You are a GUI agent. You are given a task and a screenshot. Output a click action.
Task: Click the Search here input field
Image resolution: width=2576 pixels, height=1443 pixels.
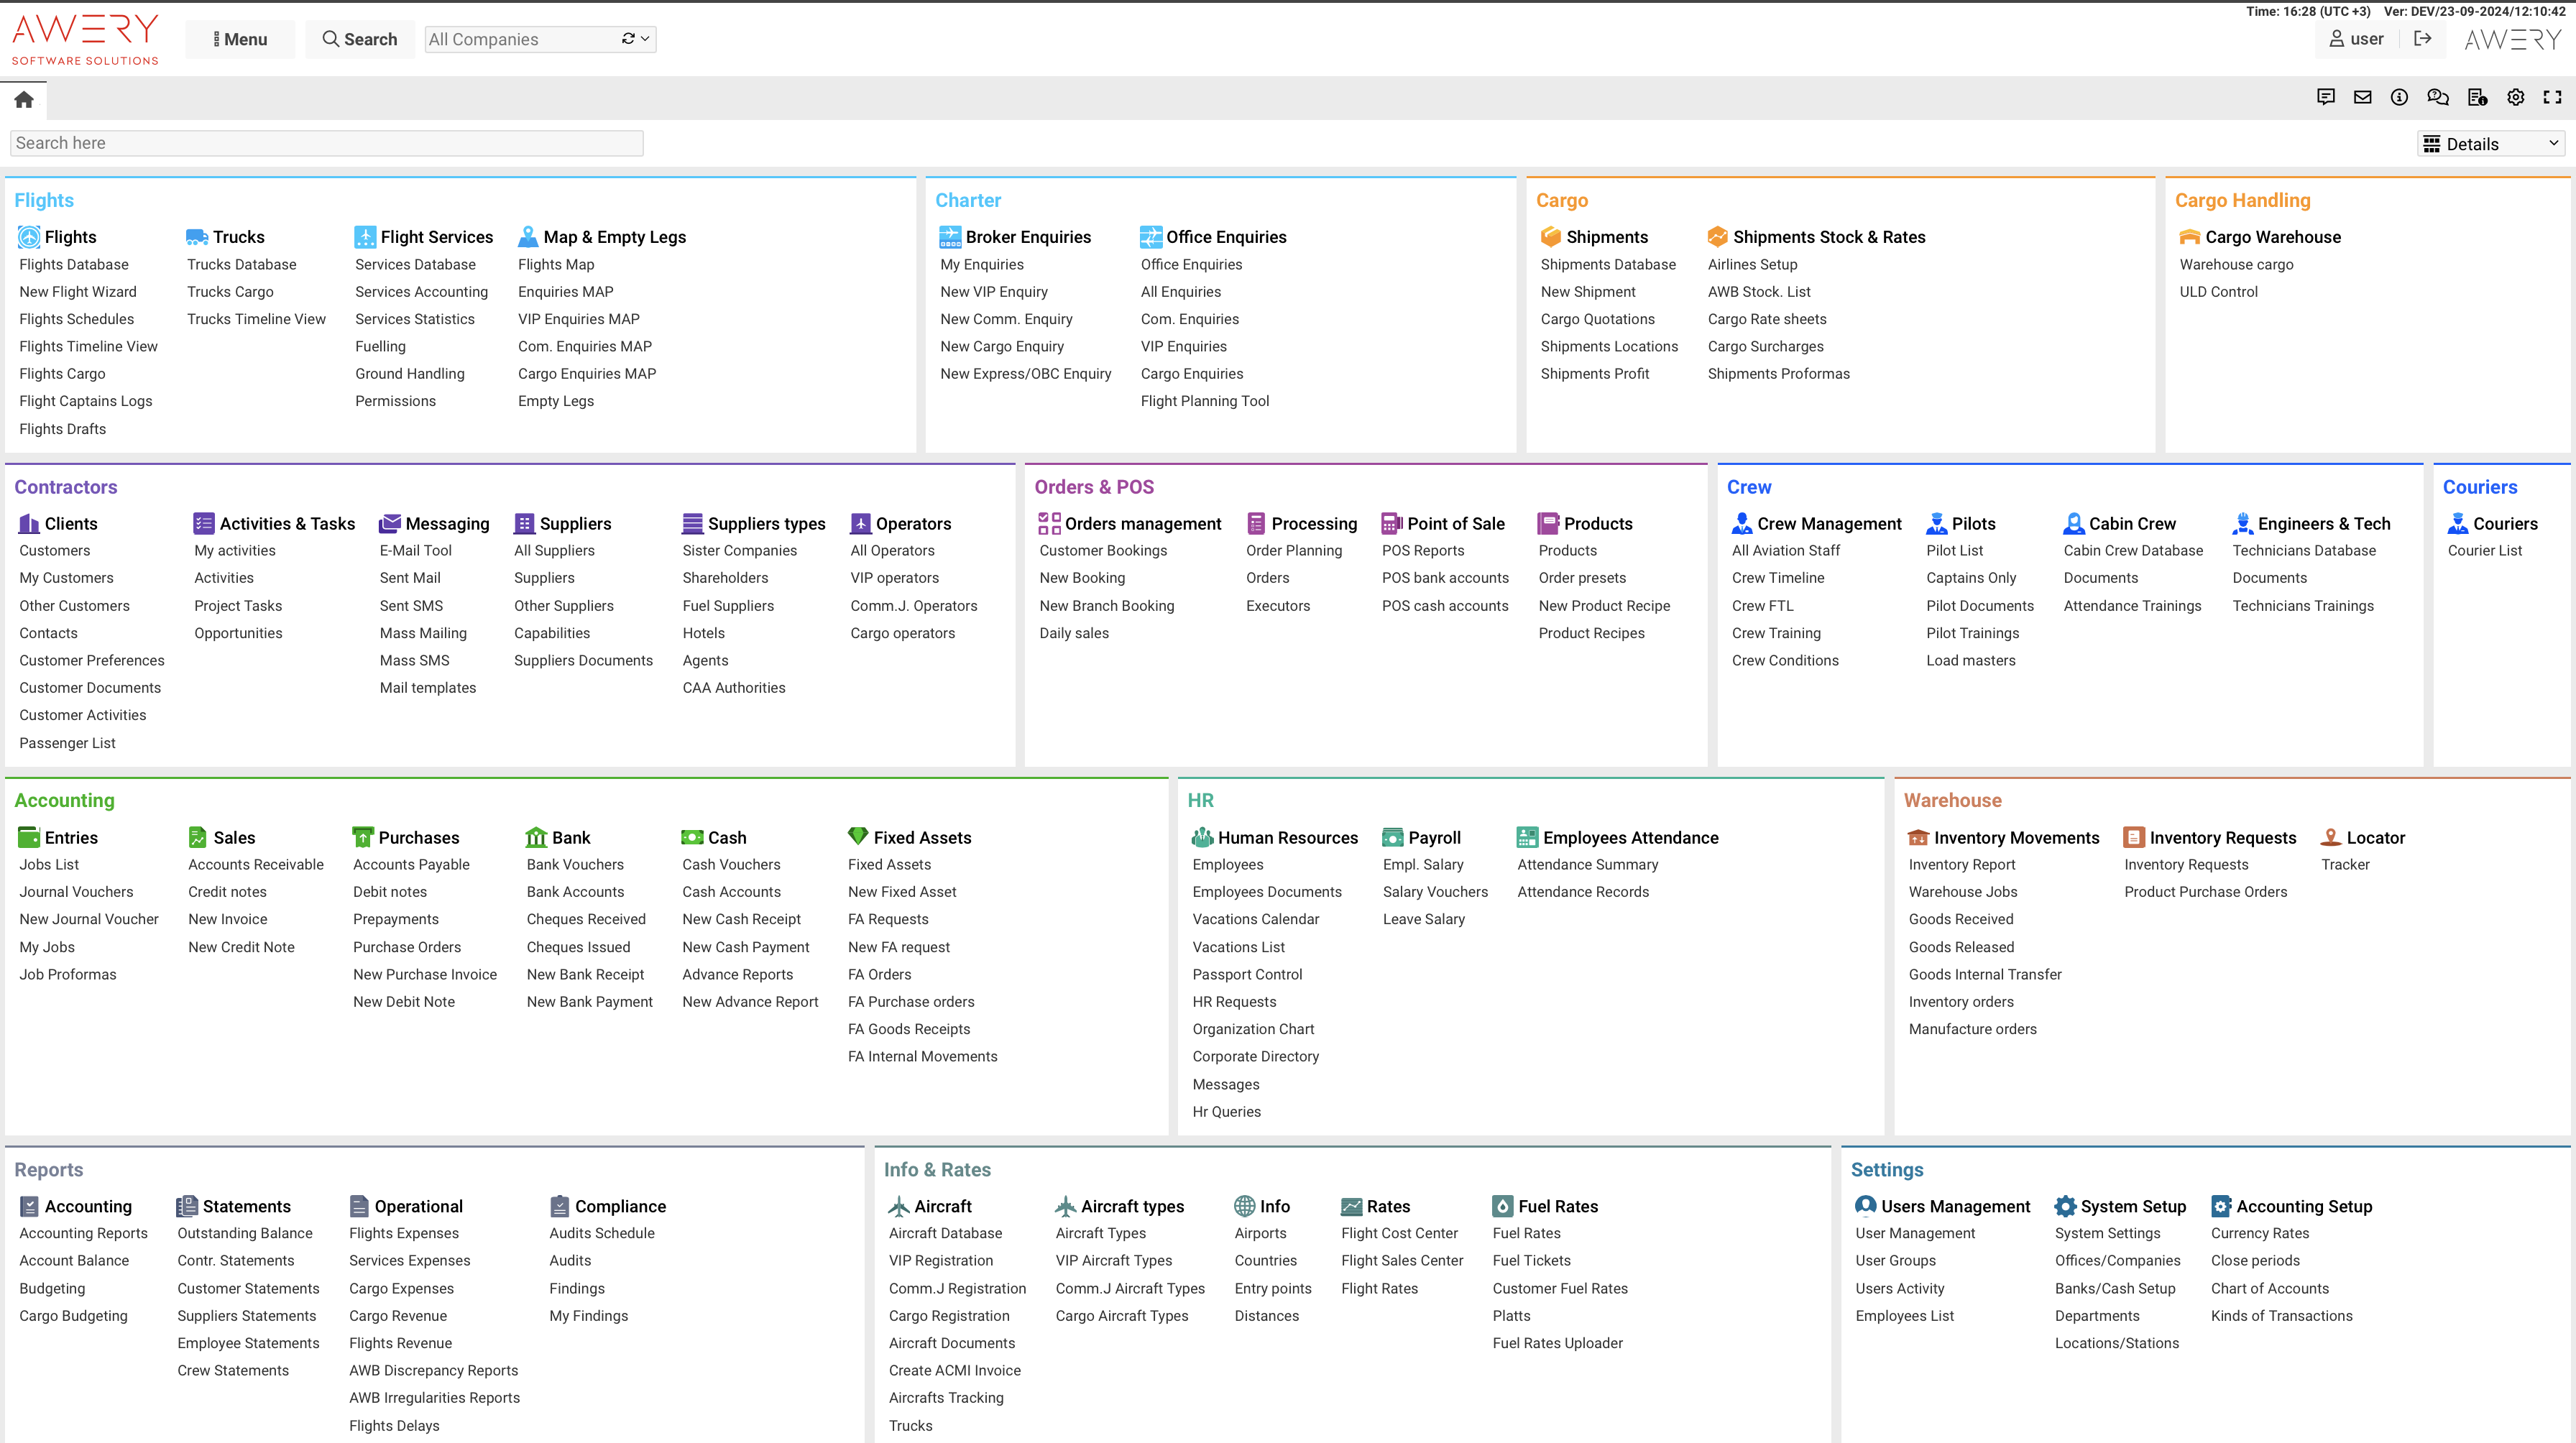point(326,143)
